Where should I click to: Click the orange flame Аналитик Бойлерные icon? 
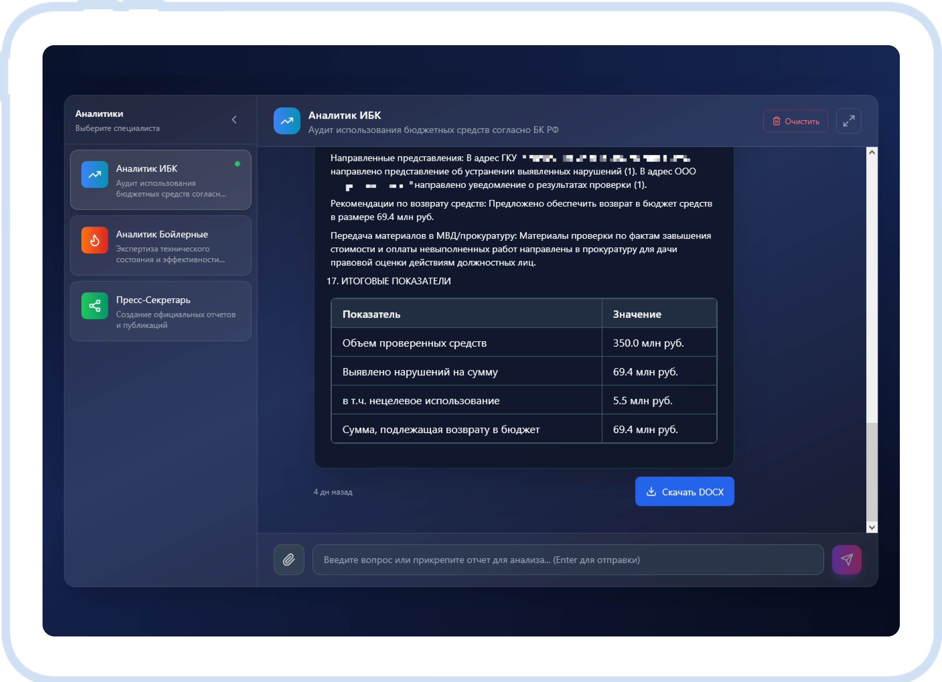pyautogui.click(x=95, y=240)
